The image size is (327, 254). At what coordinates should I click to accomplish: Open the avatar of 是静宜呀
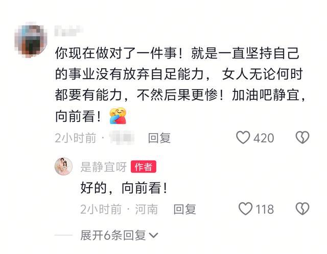point(63,167)
